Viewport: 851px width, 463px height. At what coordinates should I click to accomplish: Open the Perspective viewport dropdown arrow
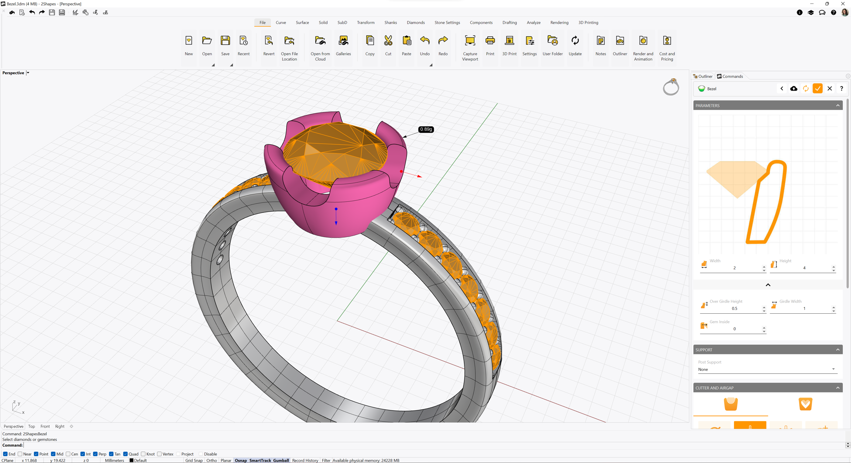(x=28, y=73)
